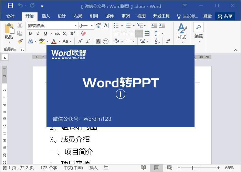241x172 pixels.
Task: Click the character border A icon
Action: click(106, 25)
